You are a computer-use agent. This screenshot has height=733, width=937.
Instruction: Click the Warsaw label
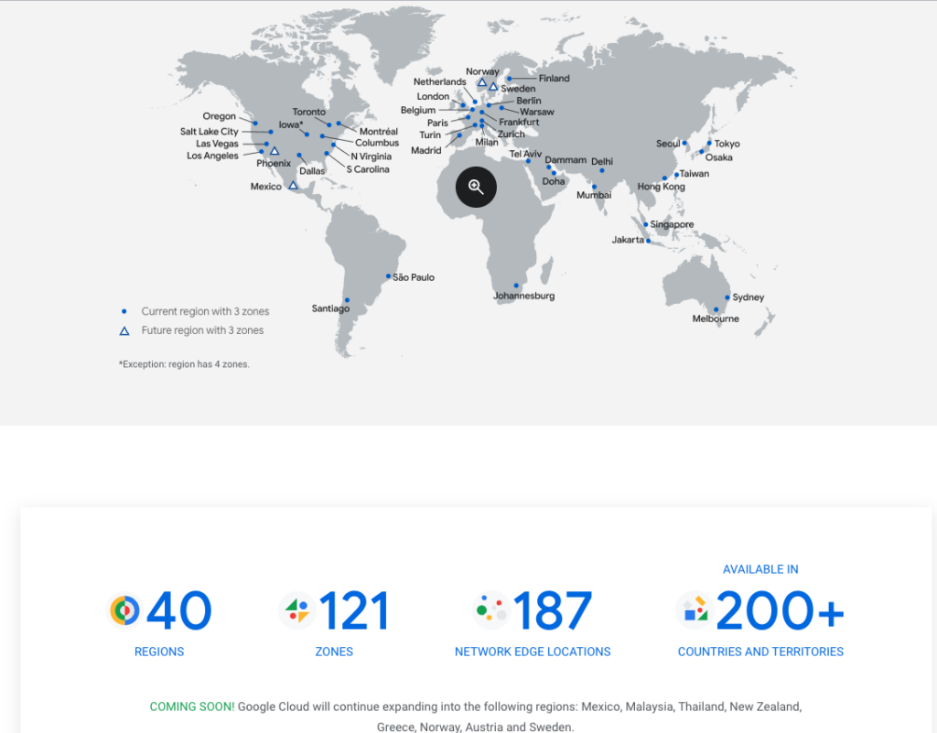coord(536,112)
